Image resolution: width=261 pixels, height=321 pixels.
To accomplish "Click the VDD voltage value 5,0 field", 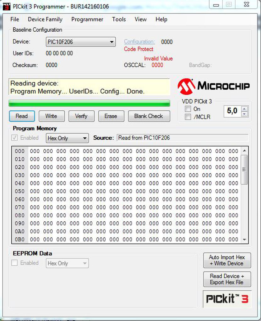I will coord(232,111).
